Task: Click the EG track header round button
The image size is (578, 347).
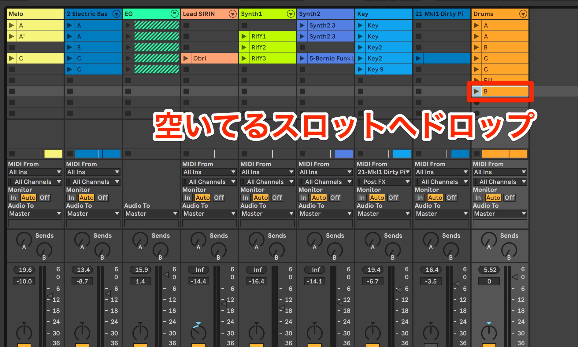Action: [174, 14]
